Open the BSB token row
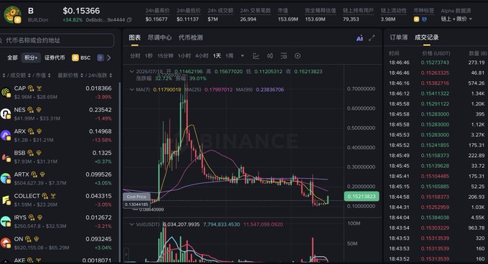488x264 pixels. click(x=59, y=157)
